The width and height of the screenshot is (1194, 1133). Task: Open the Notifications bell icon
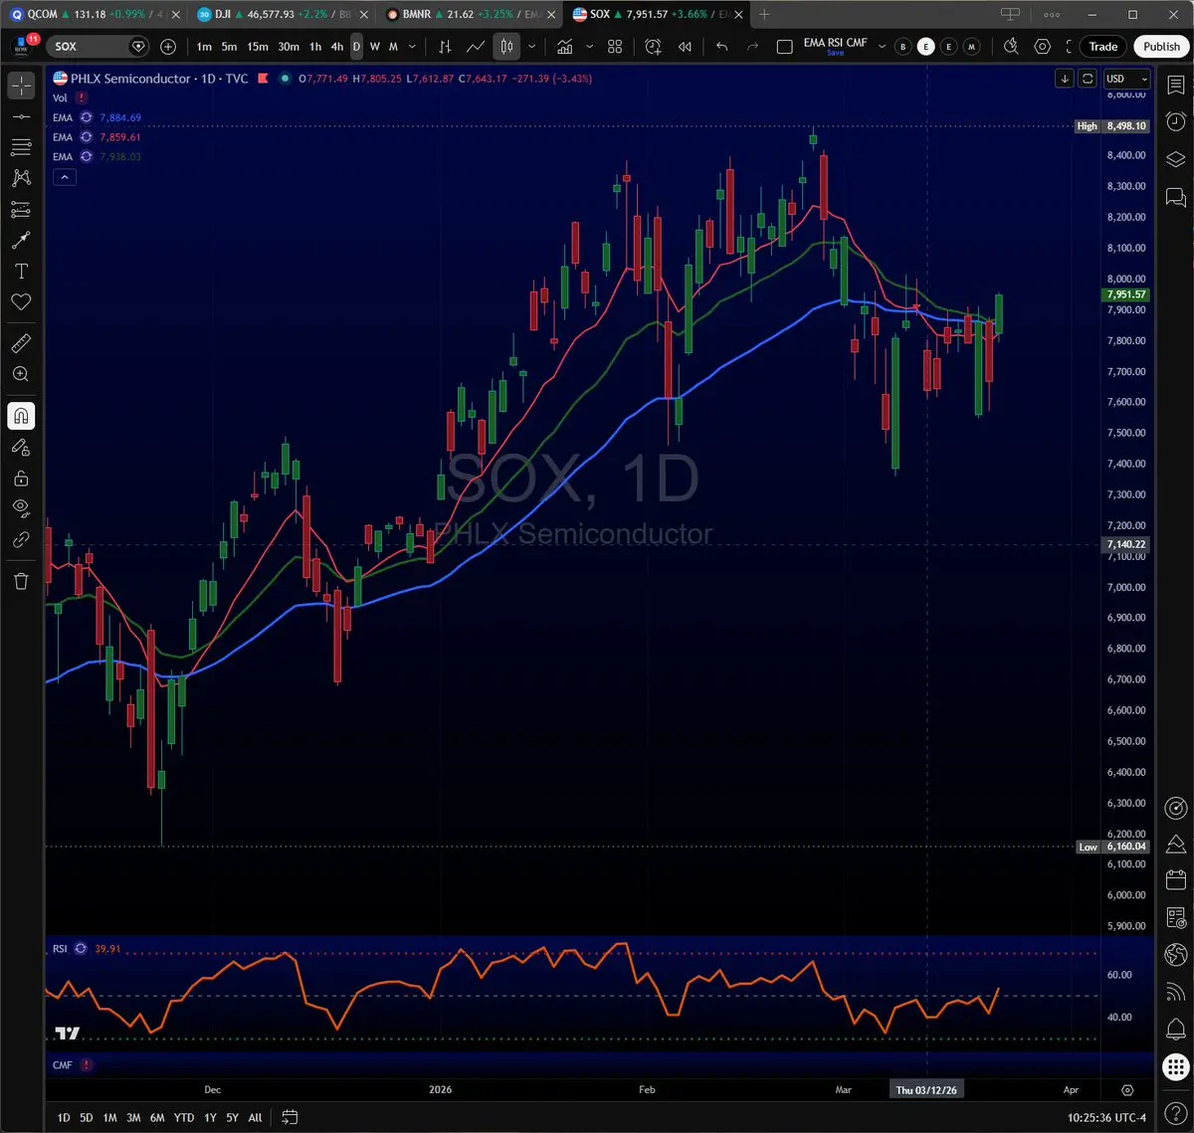tap(1175, 1029)
